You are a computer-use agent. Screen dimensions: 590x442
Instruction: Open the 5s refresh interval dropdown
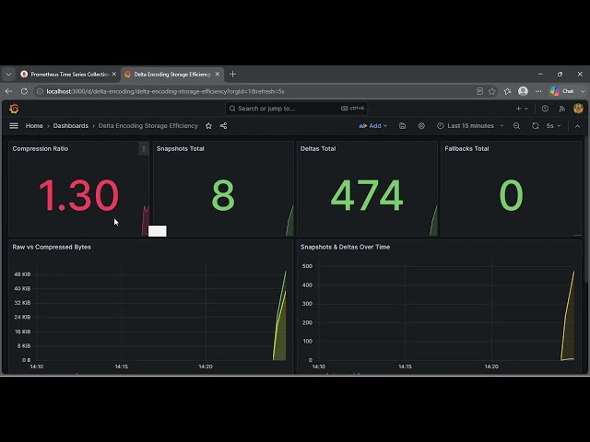[553, 126]
